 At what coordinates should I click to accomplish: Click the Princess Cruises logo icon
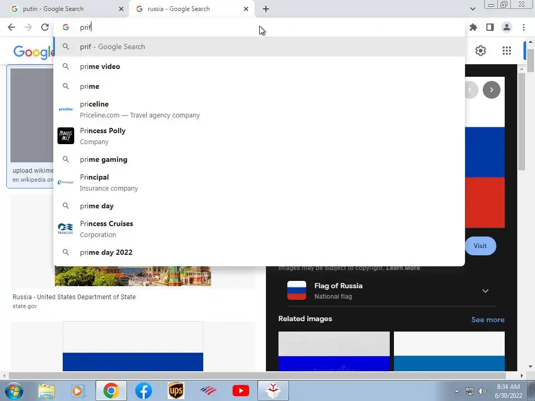tap(65, 229)
